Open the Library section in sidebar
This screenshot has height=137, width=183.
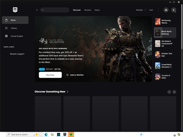coord(15,28)
